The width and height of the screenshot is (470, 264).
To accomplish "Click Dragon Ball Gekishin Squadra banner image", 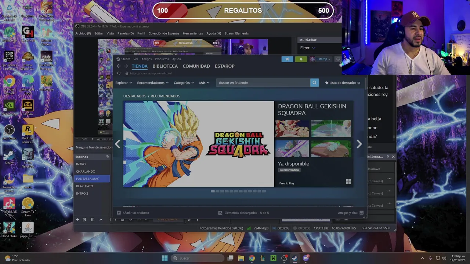I will (199, 144).
